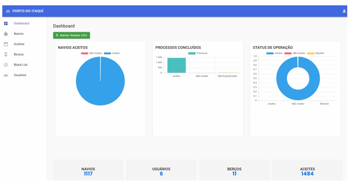The height and width of the screenshot is (187, 356).
Task: Click the Navios ship icon
Action: pos(6,34)
